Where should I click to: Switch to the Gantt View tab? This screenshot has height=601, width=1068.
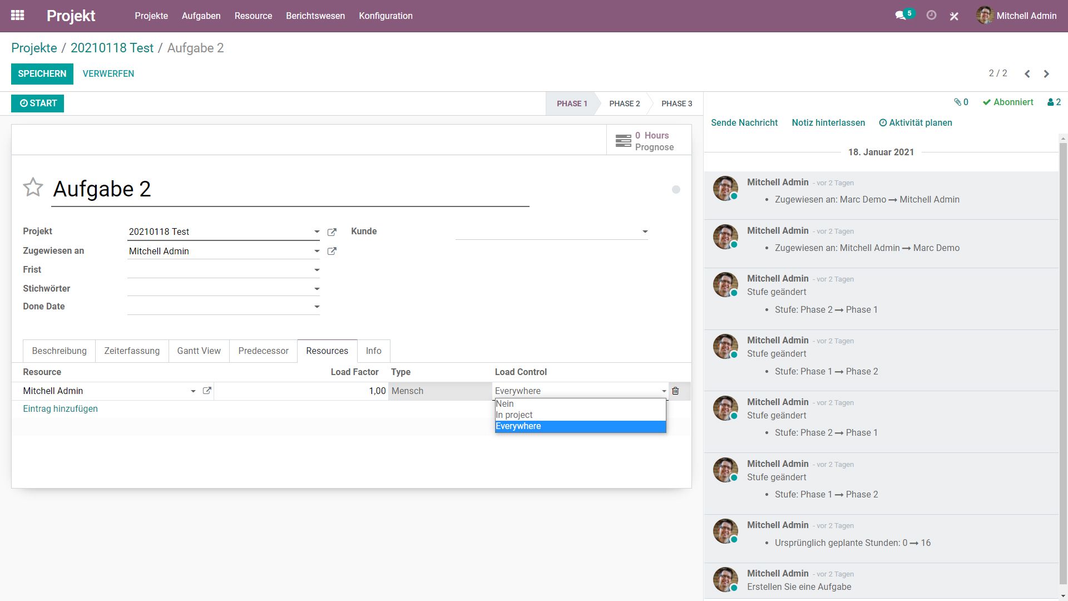click(x=199, y=351)
